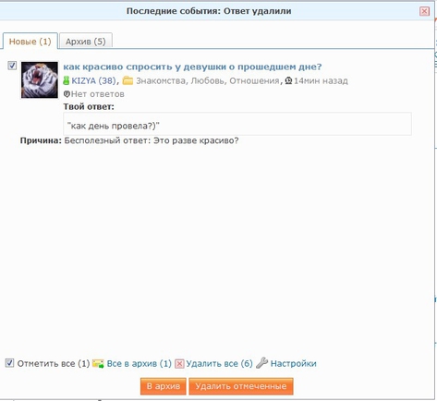The width and height of the screenshot is (437, 401).
Task: Click the tiger avatar thumbnail
Action: coord(40,80)
